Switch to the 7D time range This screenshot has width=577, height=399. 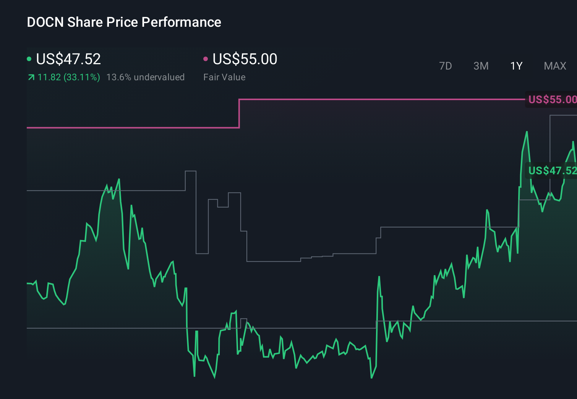point(446,66)
